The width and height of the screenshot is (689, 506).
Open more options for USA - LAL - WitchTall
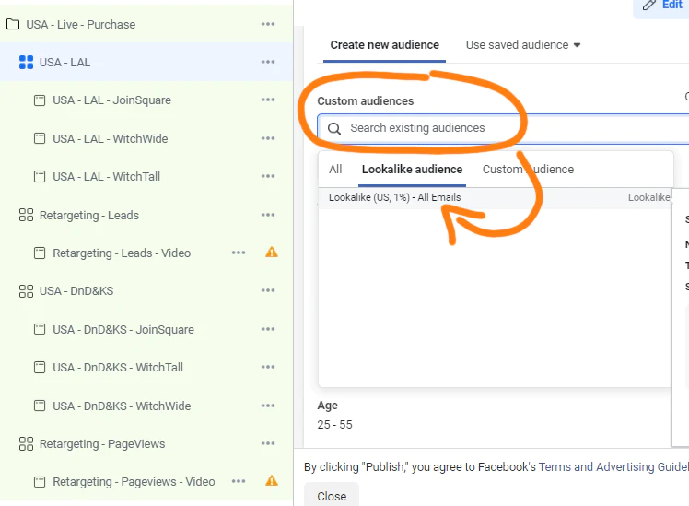tap(268, 176)
